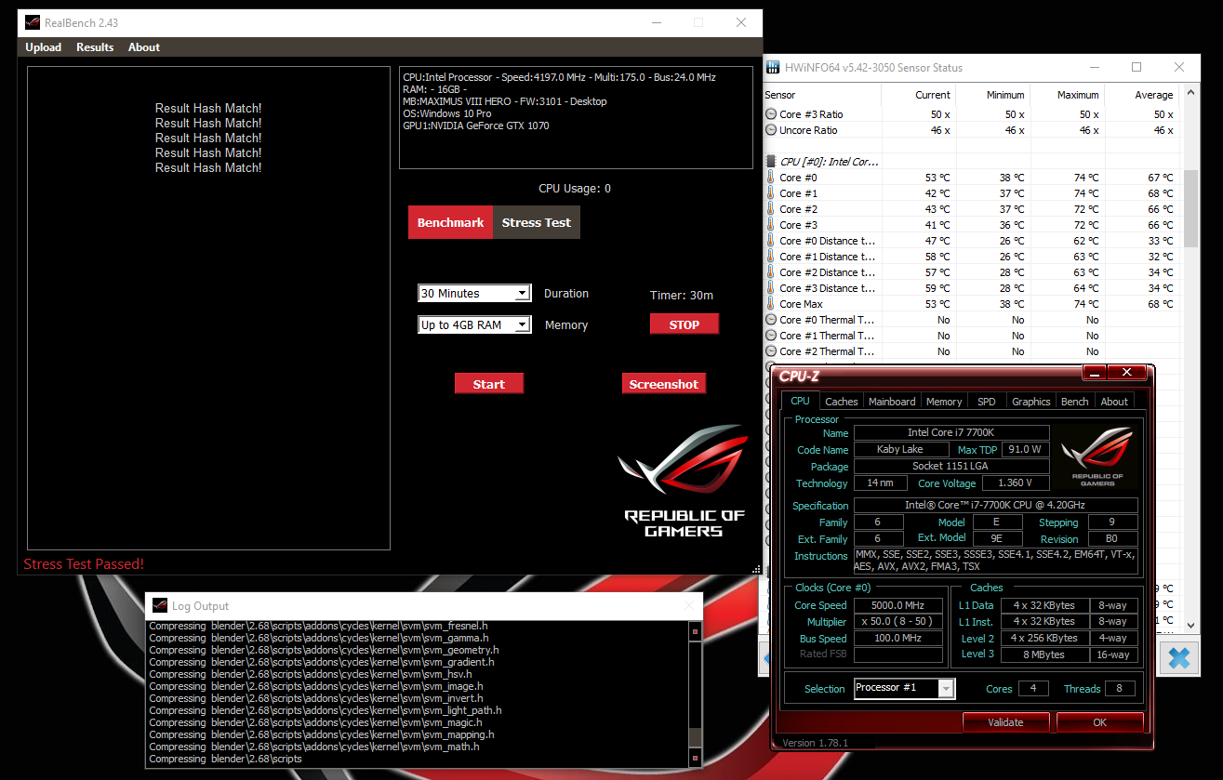Click the Log Output scroll-up arrow button

pyautogui.click(x=695, y=632)
